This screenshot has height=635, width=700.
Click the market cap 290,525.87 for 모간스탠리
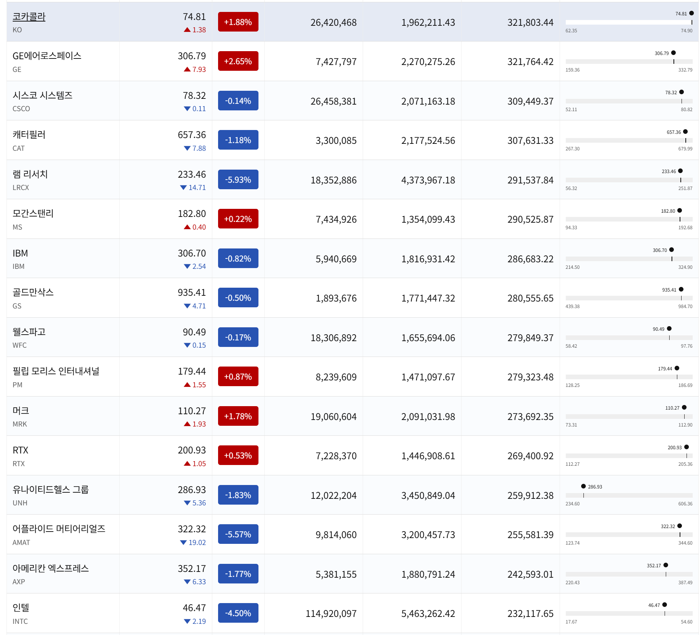pos(530,220)
